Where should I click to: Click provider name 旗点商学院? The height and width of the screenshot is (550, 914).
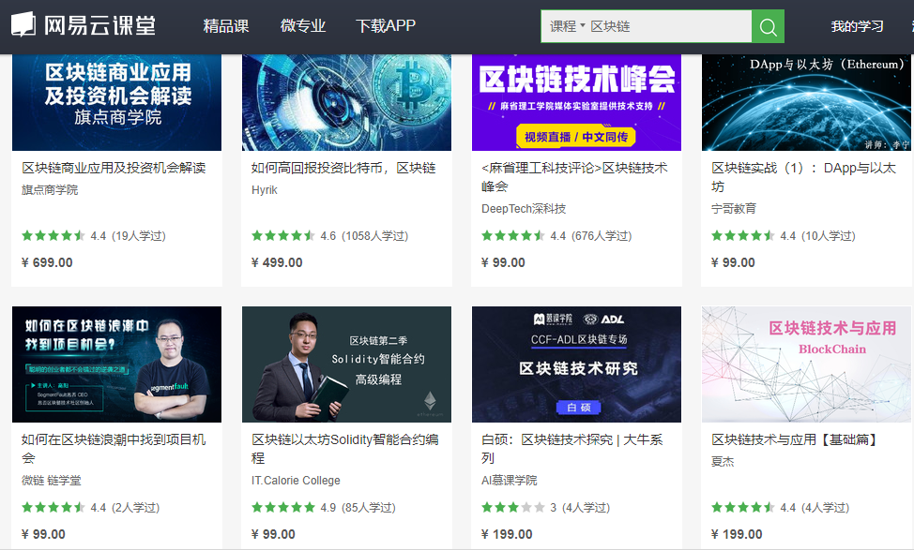pyautogui.click(x=50, y=189)
